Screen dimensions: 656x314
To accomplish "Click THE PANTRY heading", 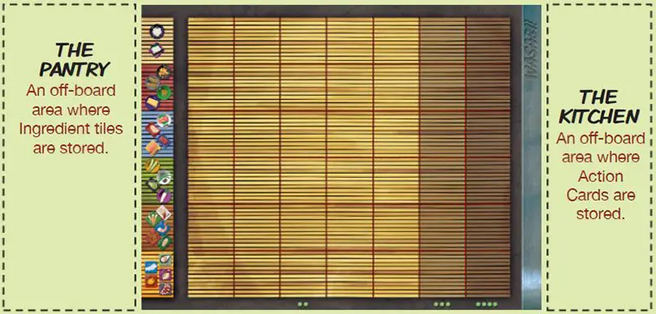I will pos(75,59).
